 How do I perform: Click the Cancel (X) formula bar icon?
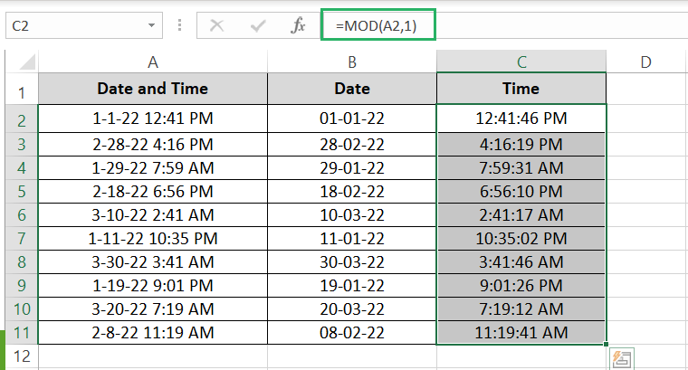217,25
